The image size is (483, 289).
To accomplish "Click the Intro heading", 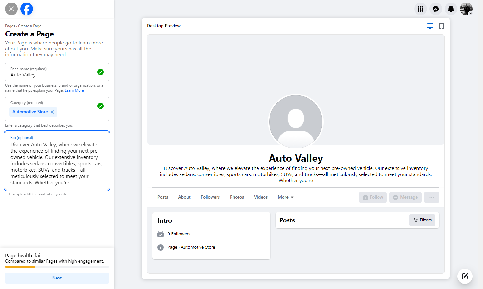I will pyautogui.click(x=165, y=220).
